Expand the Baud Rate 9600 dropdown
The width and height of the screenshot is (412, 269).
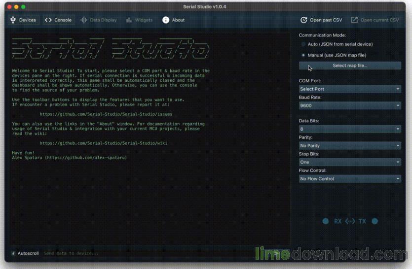coord(350,105)
